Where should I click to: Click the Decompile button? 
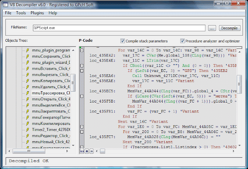point(229,28)
